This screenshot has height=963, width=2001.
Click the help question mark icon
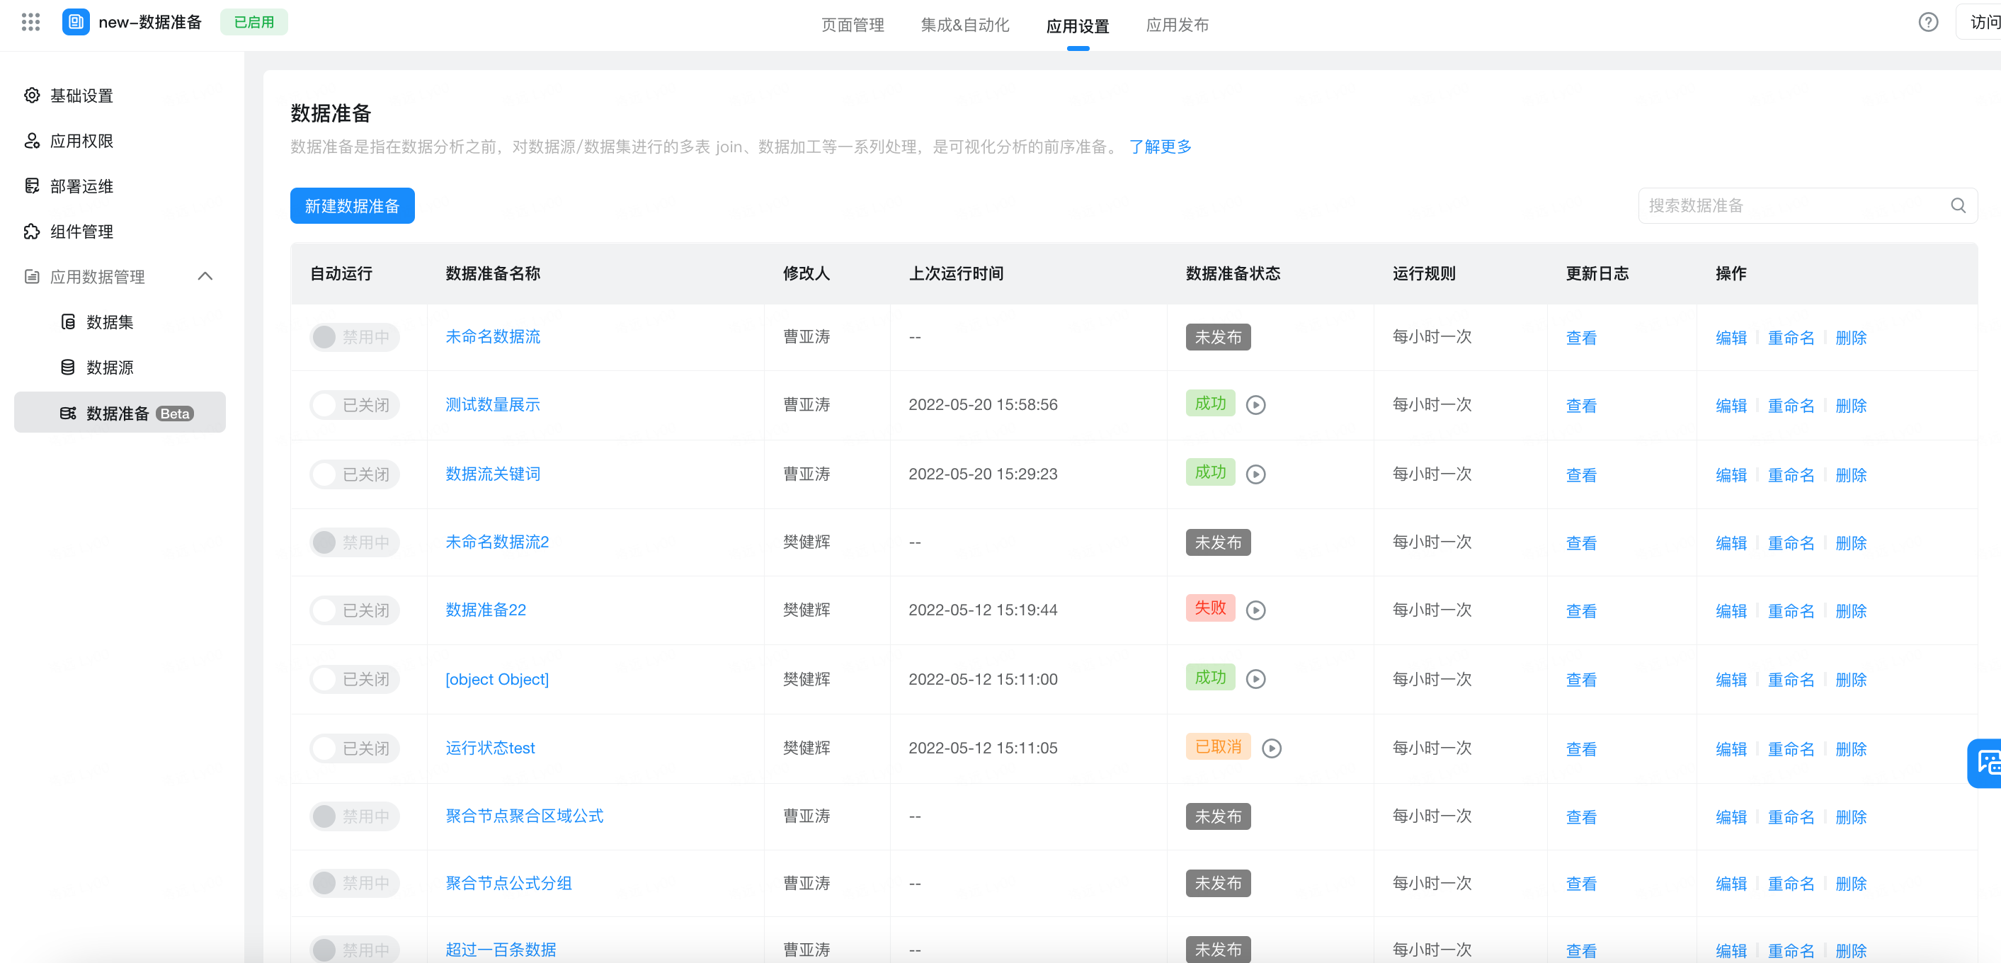pyautogui.click(x=1927, y=22)
